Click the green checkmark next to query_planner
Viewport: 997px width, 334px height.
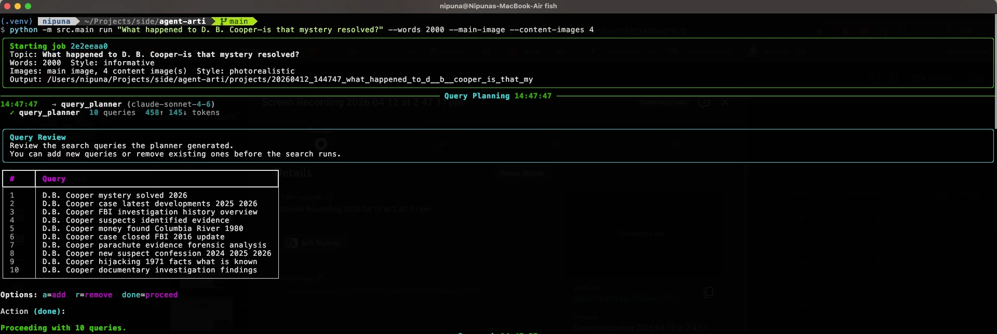12,112
